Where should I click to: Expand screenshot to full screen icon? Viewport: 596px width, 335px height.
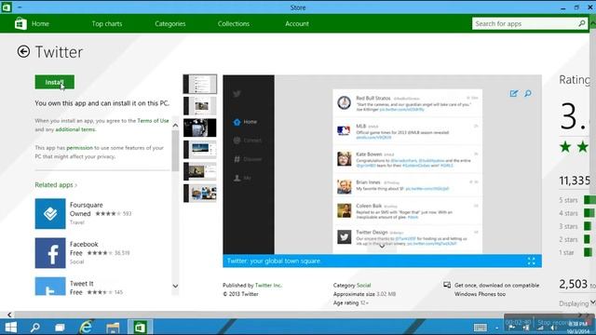(x=531, y=261)
